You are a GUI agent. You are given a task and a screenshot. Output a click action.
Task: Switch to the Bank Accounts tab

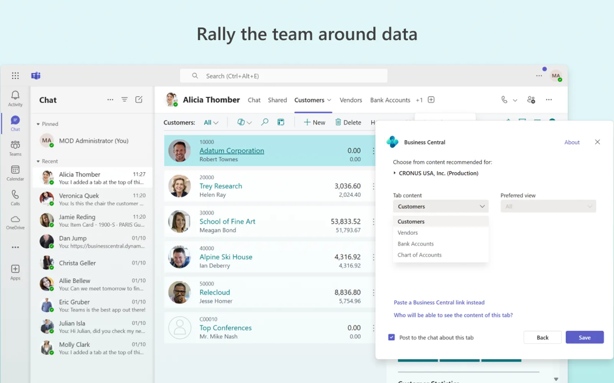pyautogui.click(x=390, y=100)
